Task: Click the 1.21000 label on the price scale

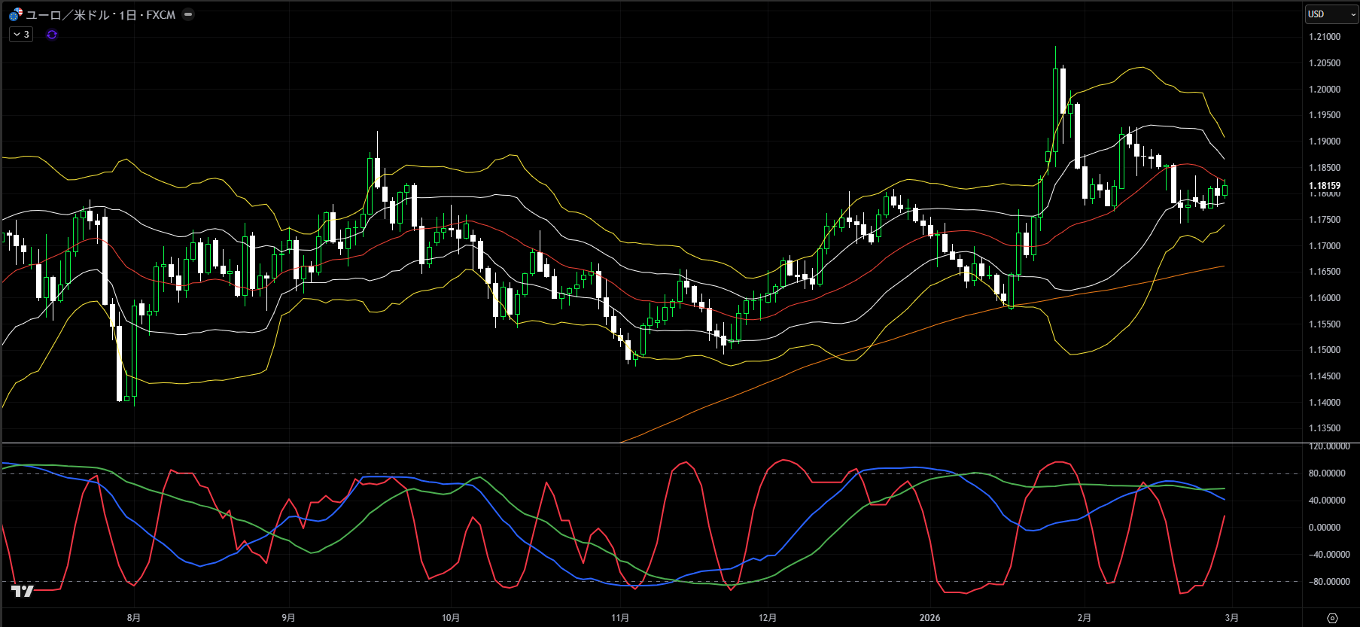Action: pyautogui.click(x=1324, y=37)
